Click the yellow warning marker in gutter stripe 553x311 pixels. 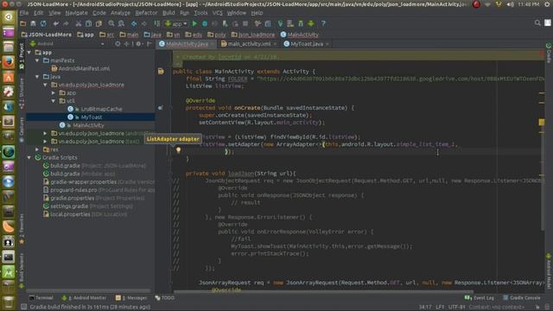542,122
